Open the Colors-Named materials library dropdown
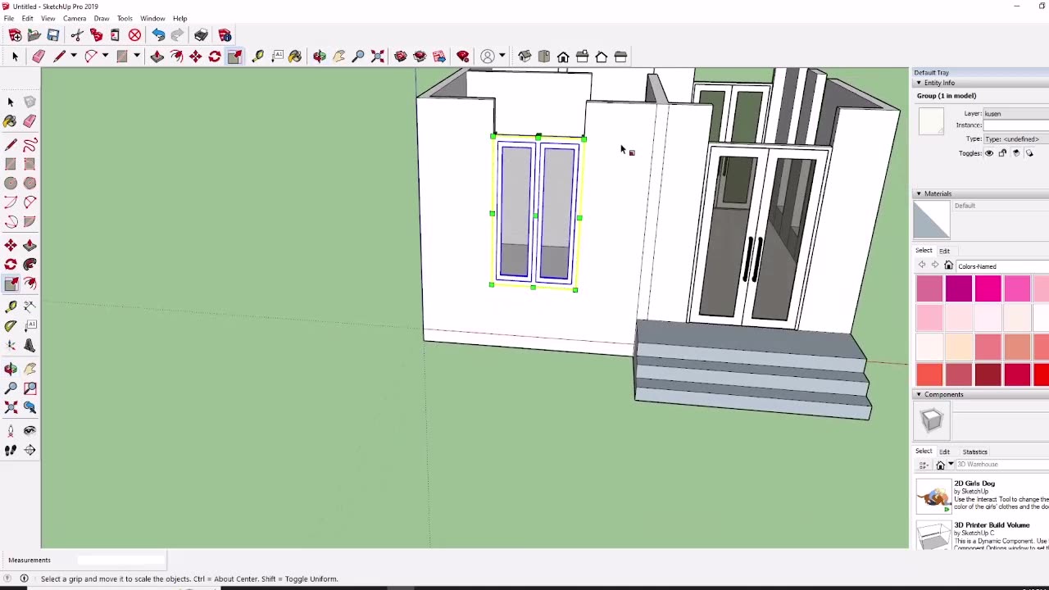This screenshot has height=590, width=1049. click(x=1003, y=266)
